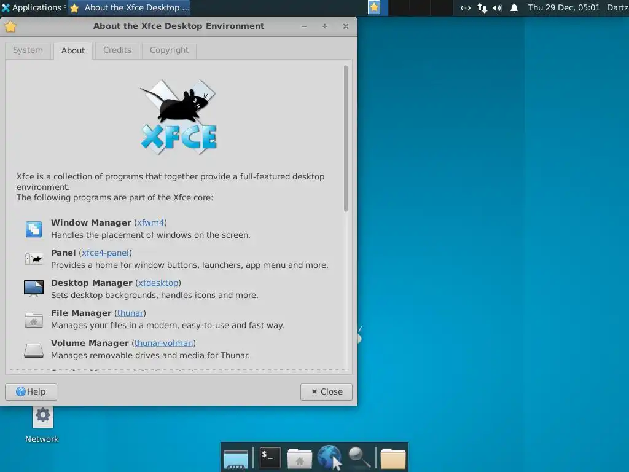Click the File Manager heading text
Image resolution: width=629 pixels, height=472 pixels.
click(81, 313)
